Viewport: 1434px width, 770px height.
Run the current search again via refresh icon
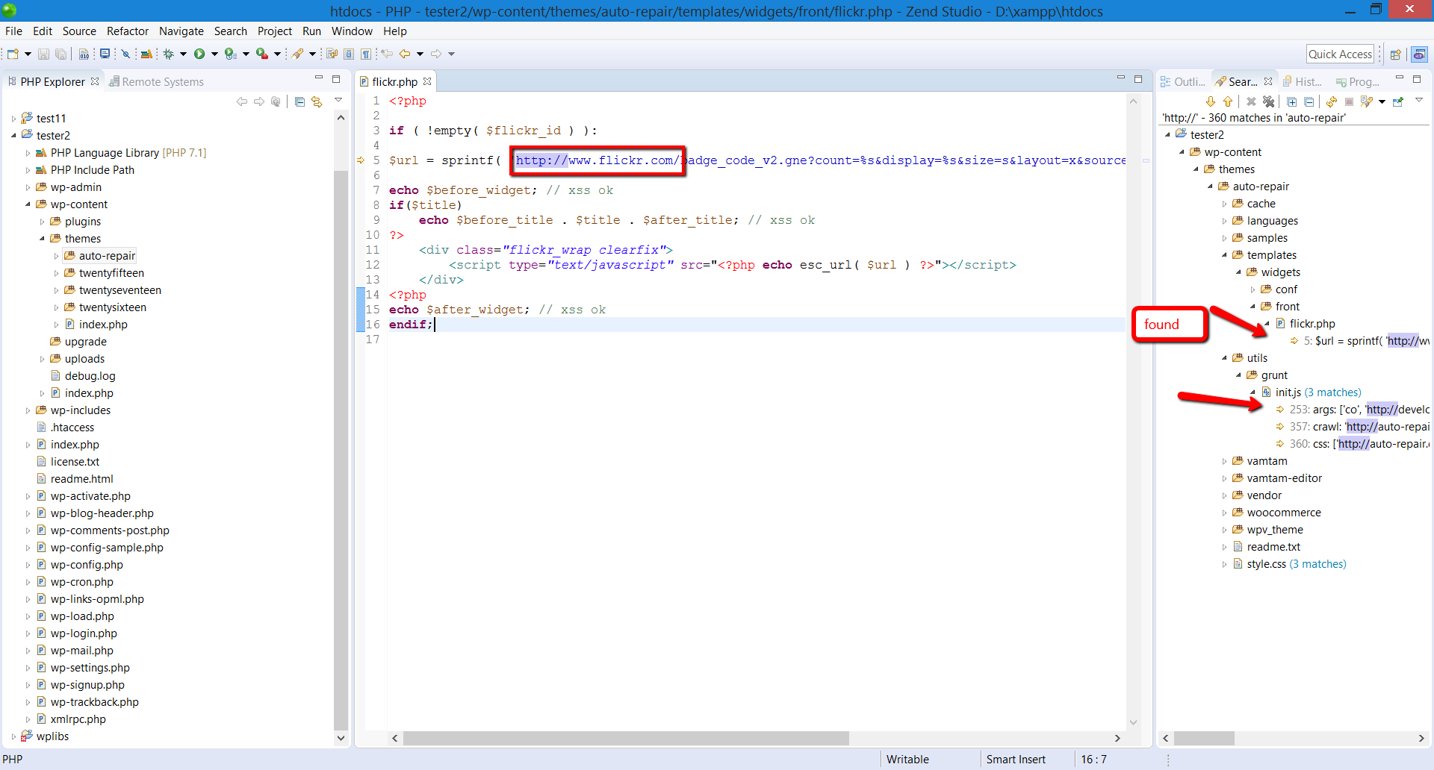1331,101
